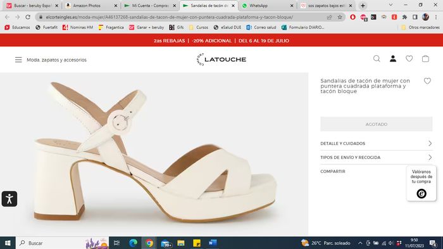Open the Valóranos después de tu compra widget

click(x=421, y=183)
